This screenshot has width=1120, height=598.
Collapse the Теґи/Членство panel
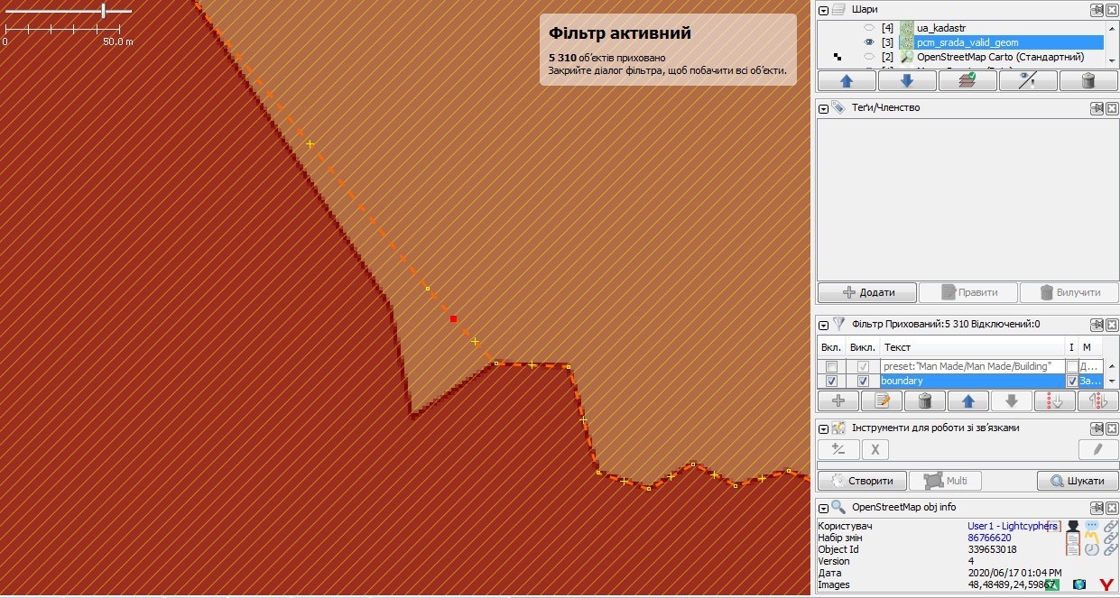point(823,108)
